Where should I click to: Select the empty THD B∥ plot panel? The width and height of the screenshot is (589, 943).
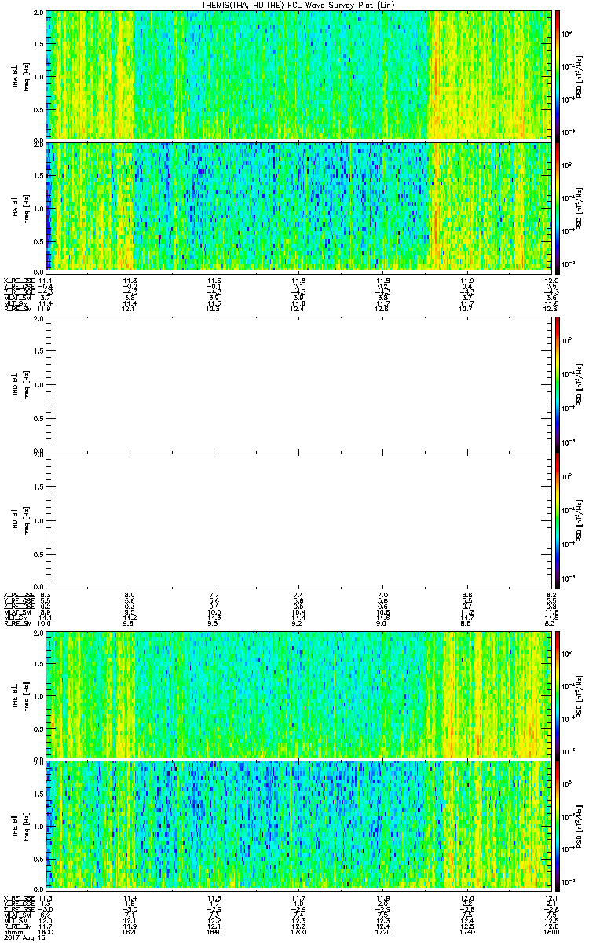click(x=299, y=519)
